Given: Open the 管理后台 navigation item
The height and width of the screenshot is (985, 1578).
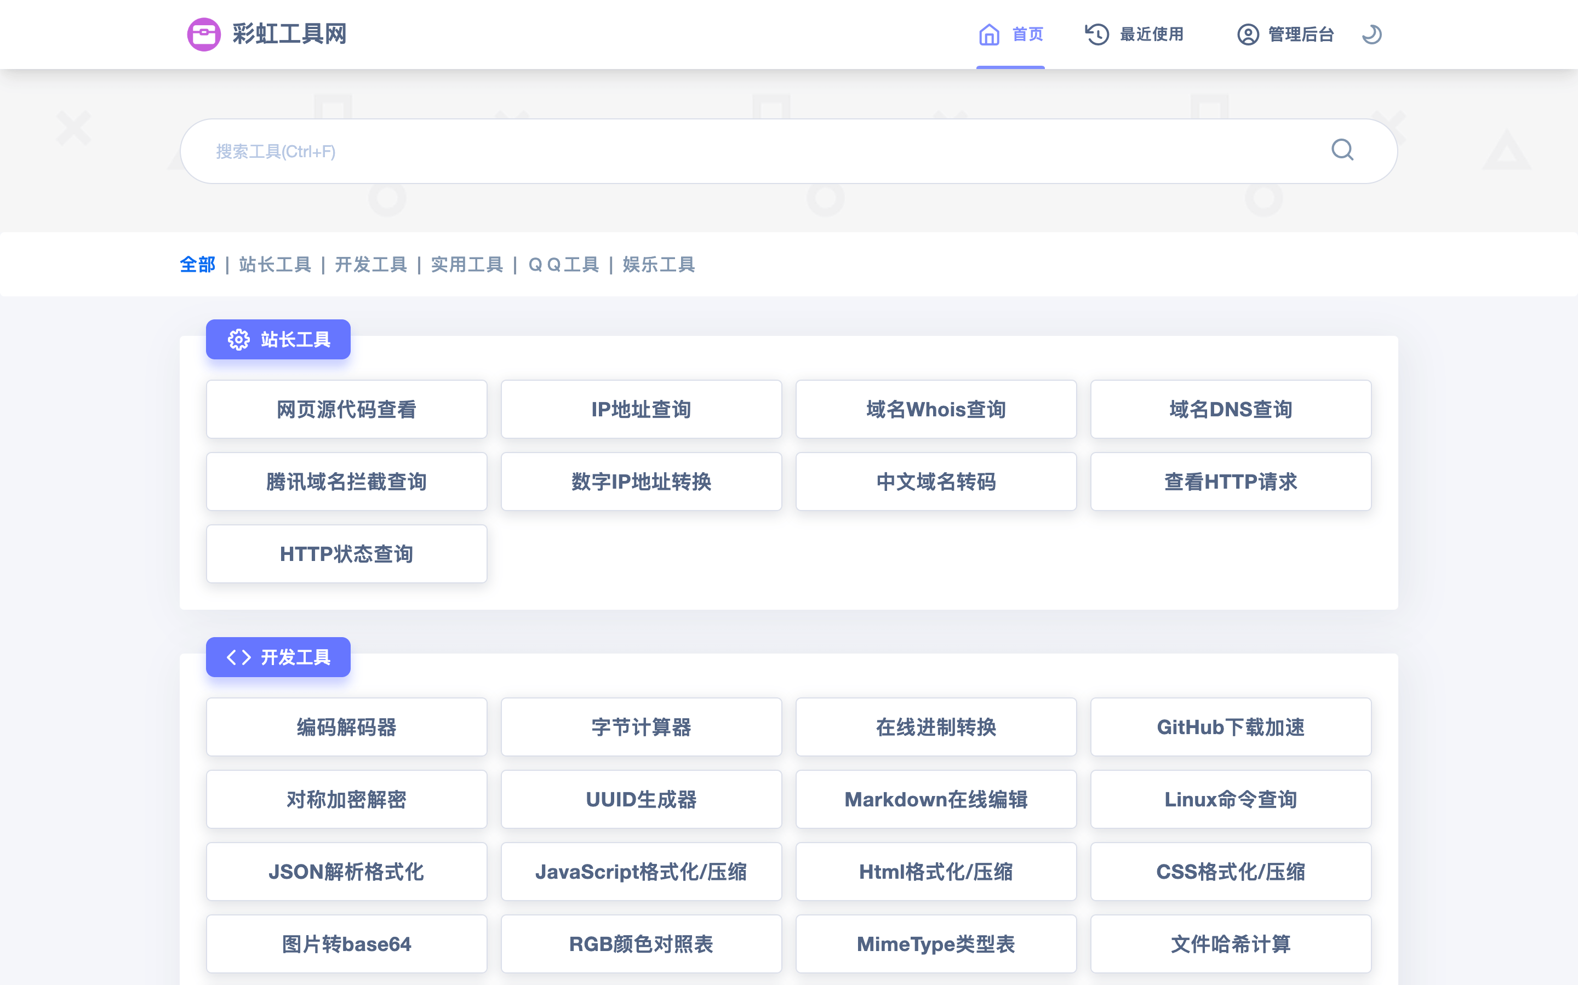Looking at the screenshot, I should [x=1285, y=34].
